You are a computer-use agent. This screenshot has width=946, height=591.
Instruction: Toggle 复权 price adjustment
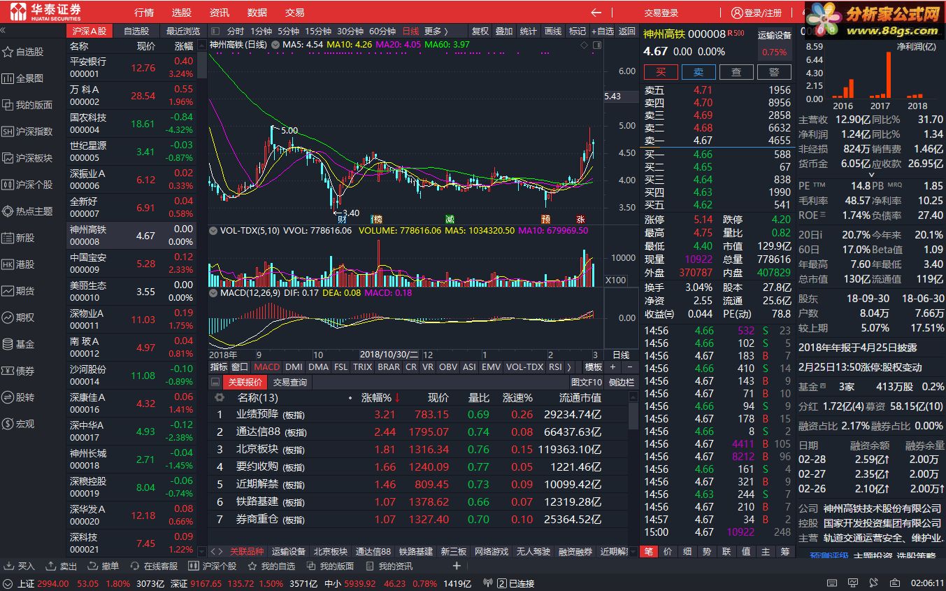(480, 31)
